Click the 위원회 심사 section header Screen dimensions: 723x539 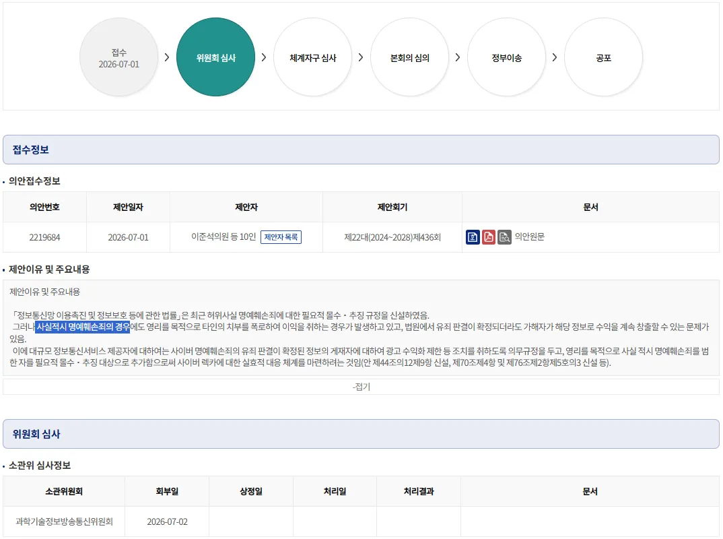[x=361, y=434]
